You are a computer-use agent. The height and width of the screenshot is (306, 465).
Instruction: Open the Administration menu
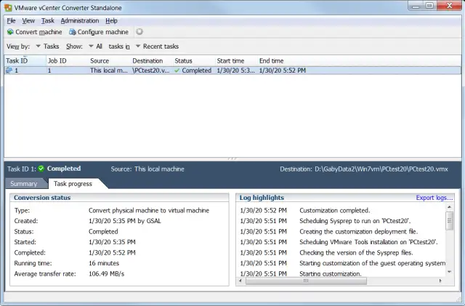point(80,21)
